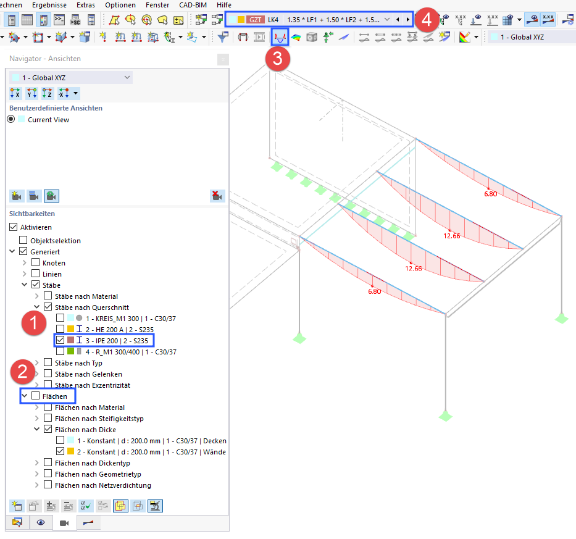Click view direction Z axis icon
The width and height of the screenshot is (576, 539).
tap(48, 93)
